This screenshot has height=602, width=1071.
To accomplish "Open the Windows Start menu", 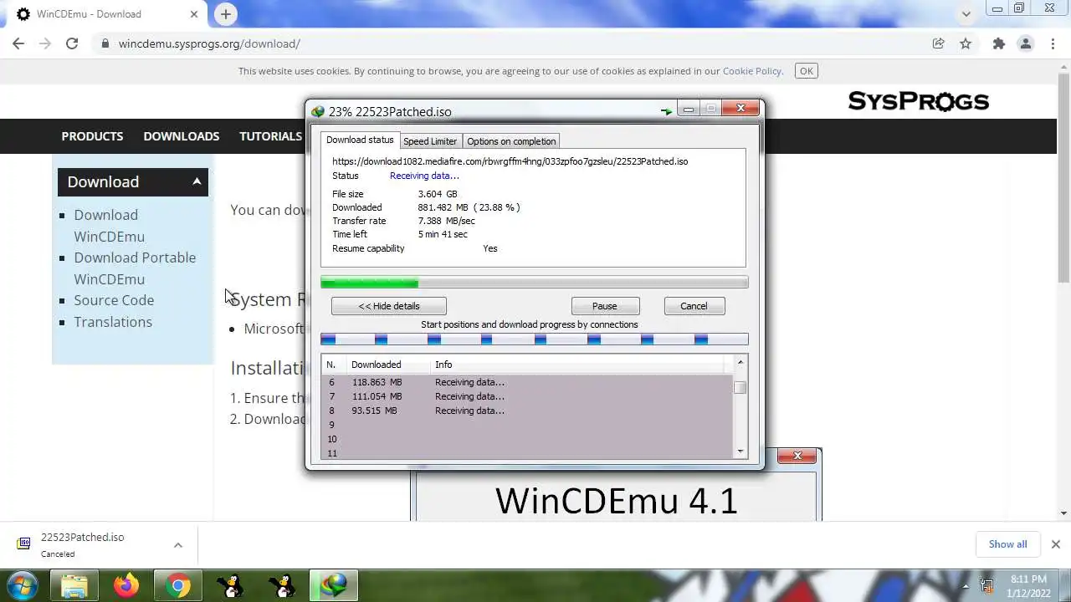I will [22, 585].
